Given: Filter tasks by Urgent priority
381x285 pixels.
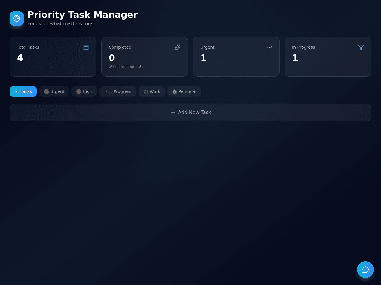Looking at the screenshot, I should tap(54, 91).
